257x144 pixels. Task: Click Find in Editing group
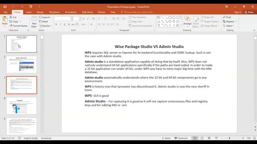coord(227,17)
